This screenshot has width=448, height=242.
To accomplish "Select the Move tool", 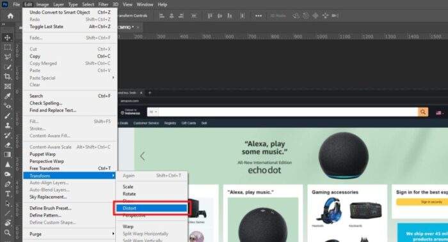I will (8, 37).
